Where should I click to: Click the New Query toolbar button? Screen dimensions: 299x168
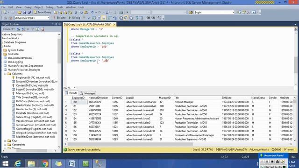pyautogui.click(x=43, y=12)
